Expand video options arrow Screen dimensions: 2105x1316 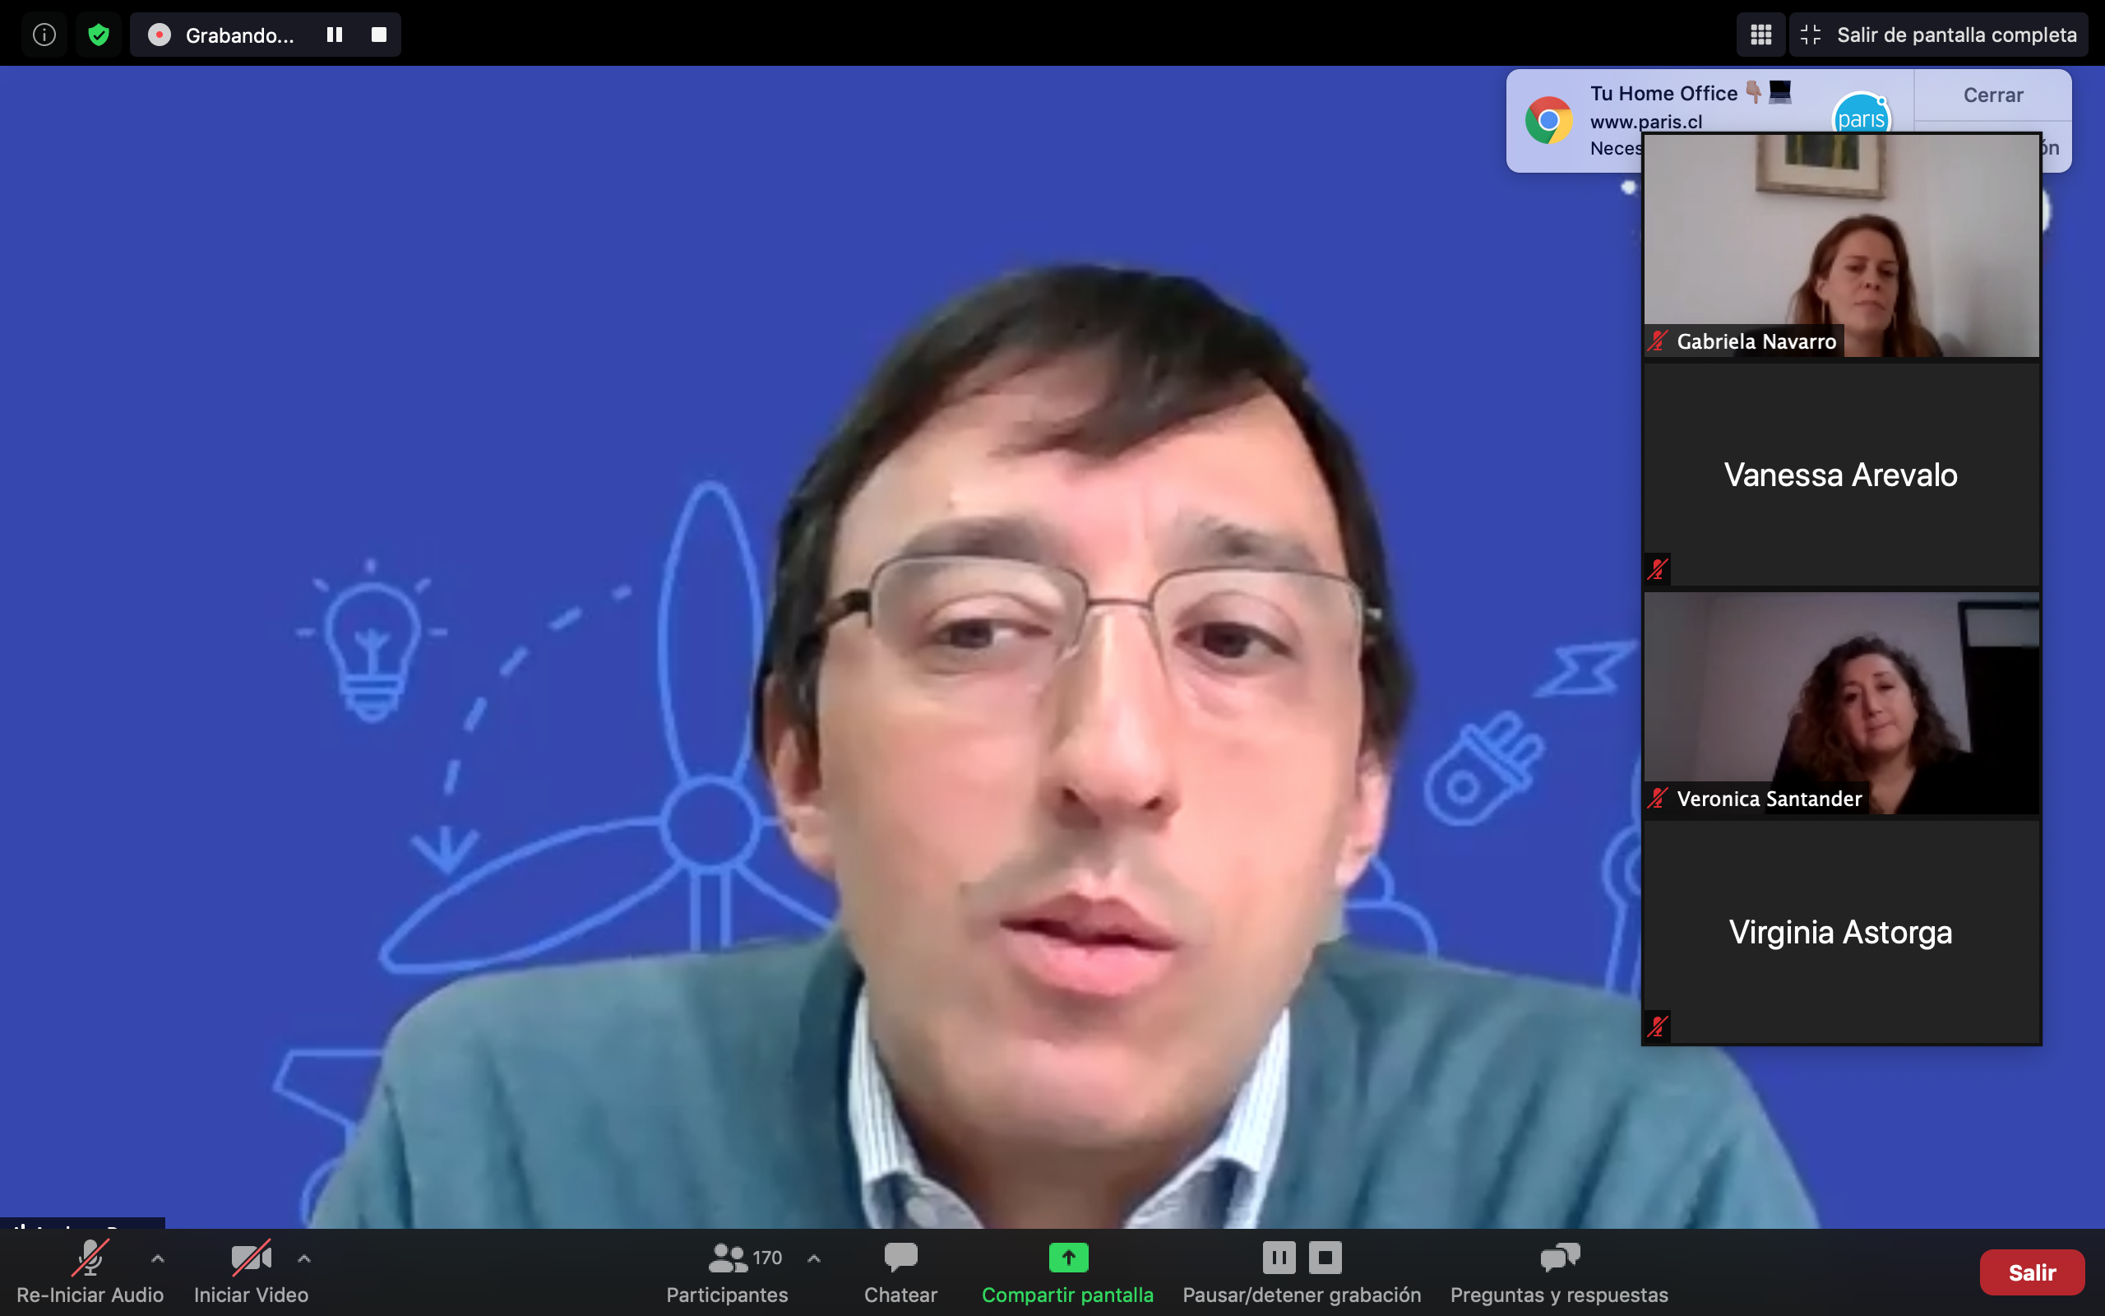click(x=303, y=1258)
